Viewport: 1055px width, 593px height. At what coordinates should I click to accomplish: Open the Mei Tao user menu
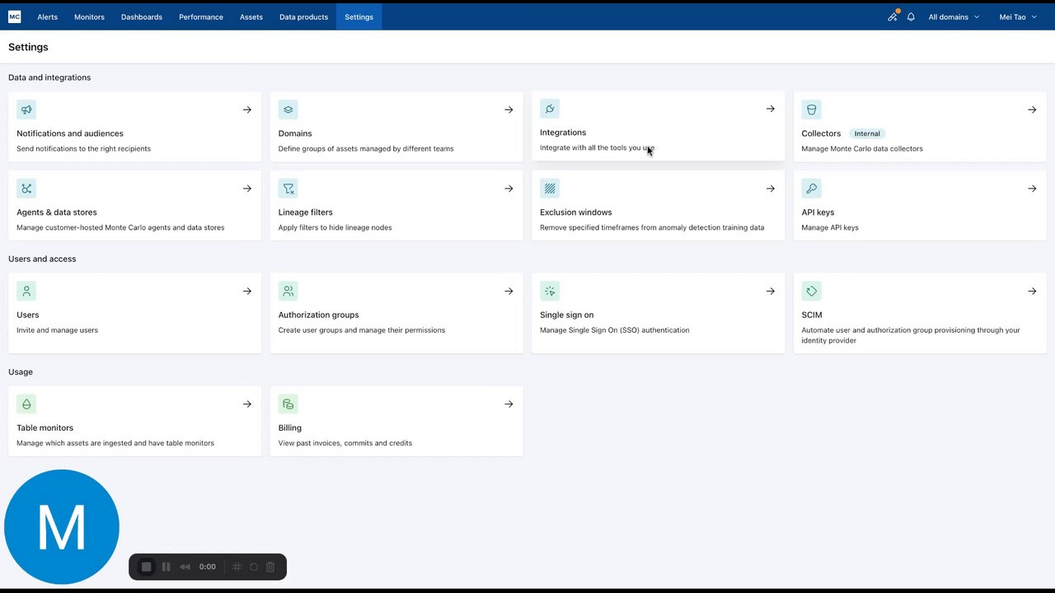(x=1018, y=16)
